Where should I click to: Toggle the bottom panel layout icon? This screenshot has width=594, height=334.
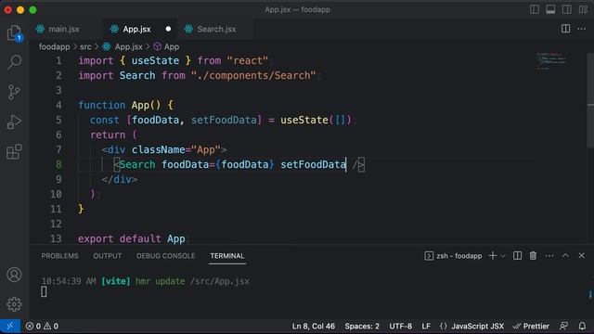pos(550,9)
